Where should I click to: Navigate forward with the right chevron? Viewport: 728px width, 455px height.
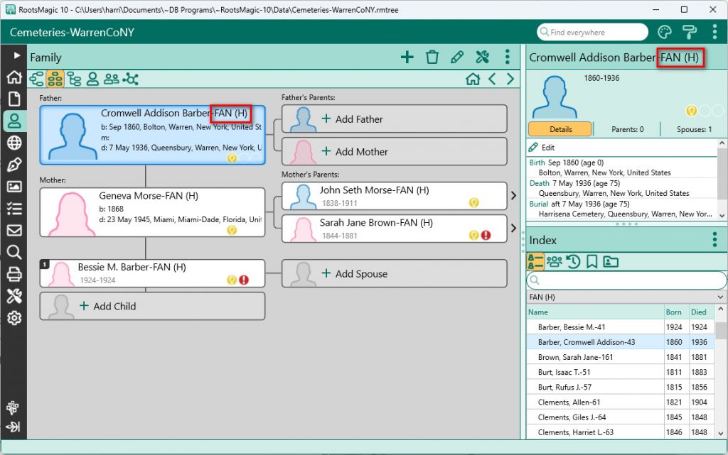coord(510,80)
